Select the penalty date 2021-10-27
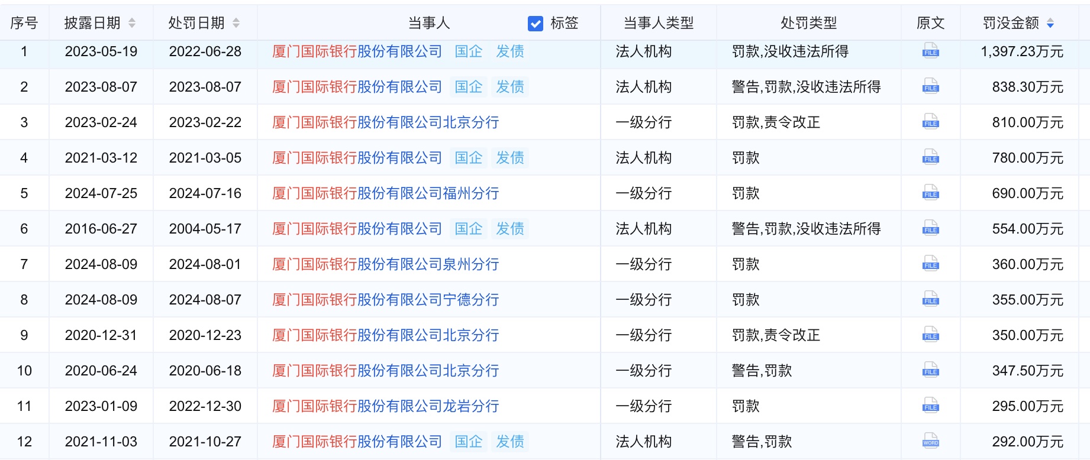 (205, 442)
